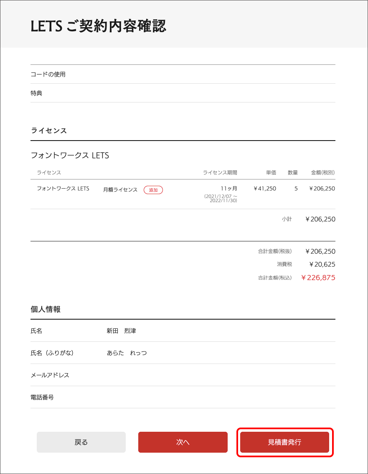Image resolution: width=368 pixels, height=474 pixels.
Task: Select the コードの使用 row
Action: point(48,74)
